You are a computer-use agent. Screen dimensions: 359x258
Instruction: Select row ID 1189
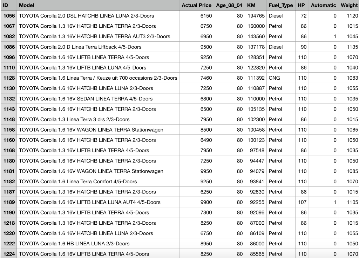pyautogui.click(x=8, y=202)
